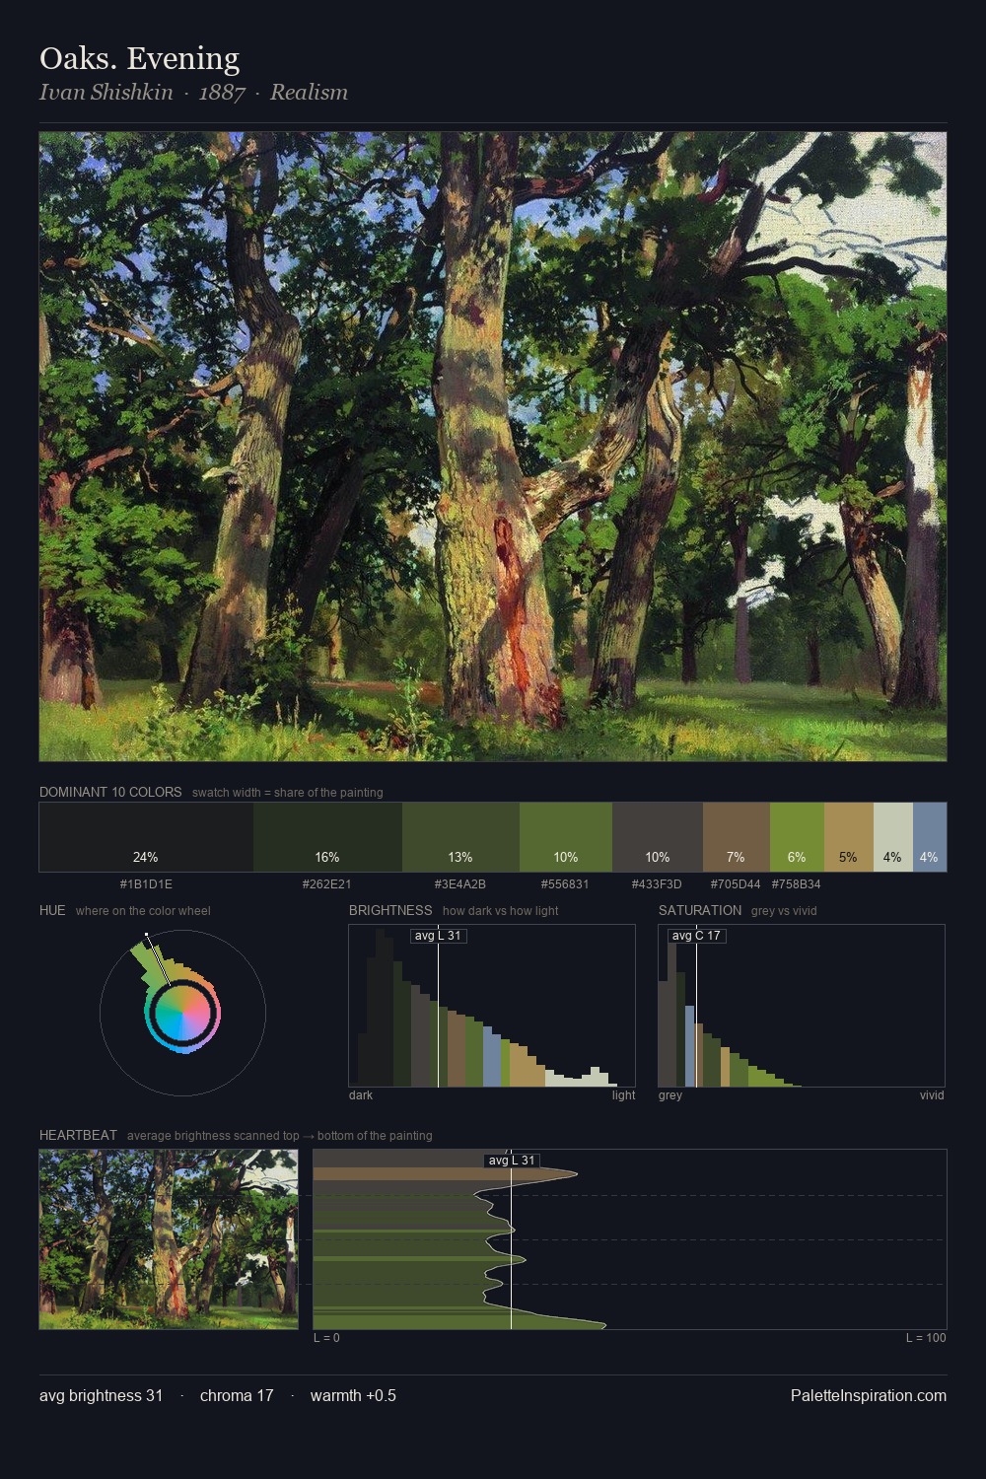The width and height of the screenshot is (986, 1479).
Task: Click the 'L = 0' axis label
Action: [x=326, y=1338]
